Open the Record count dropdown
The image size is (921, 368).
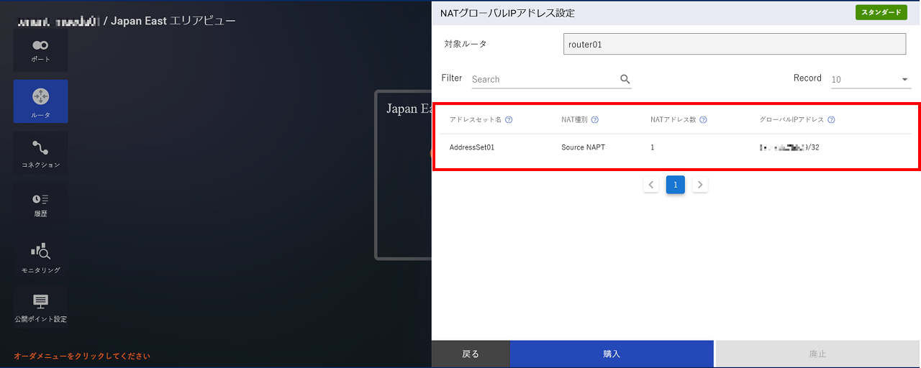pos(871,79)
